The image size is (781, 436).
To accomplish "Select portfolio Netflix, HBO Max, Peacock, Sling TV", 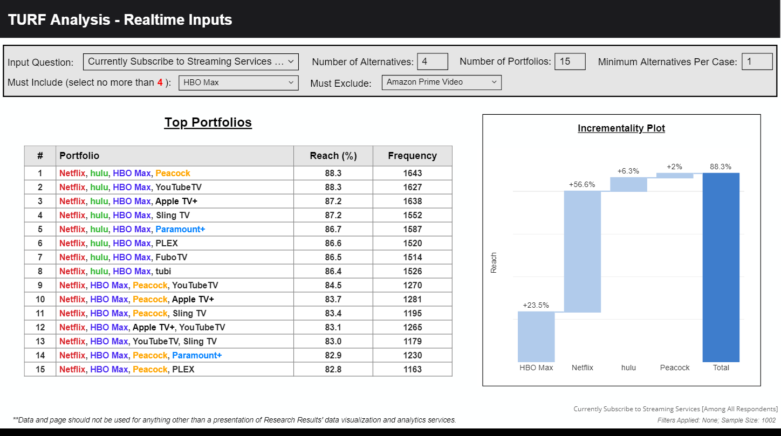I will click(x=238, y=313).
